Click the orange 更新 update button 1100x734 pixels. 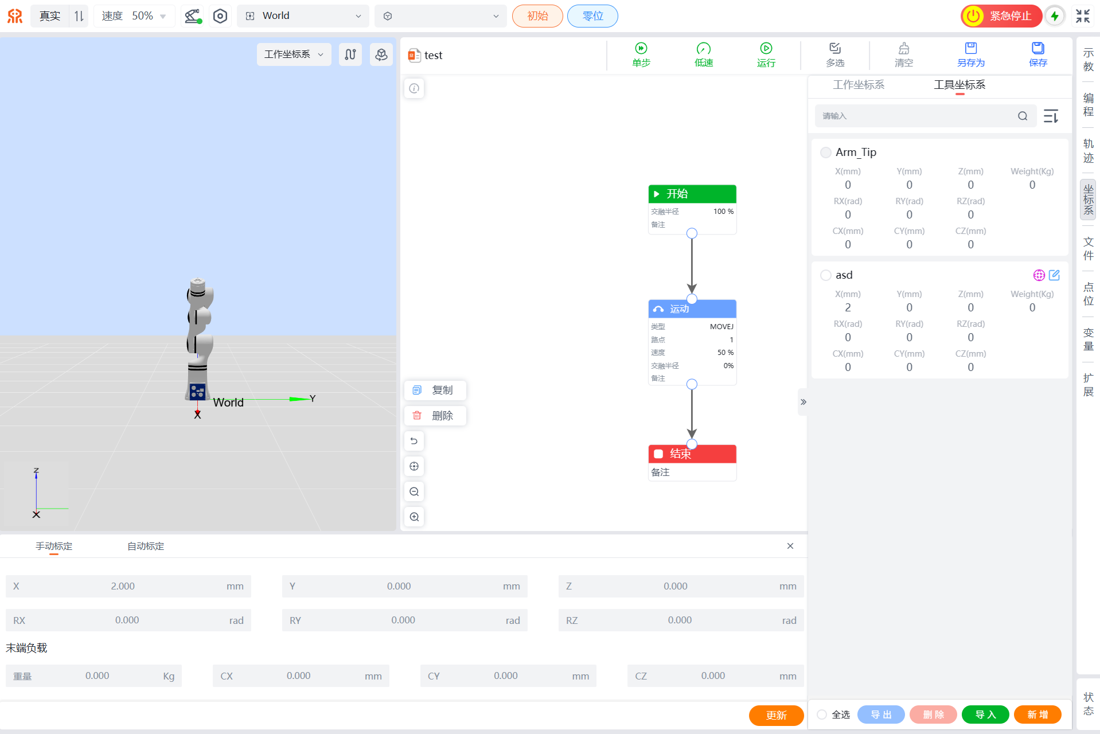tap(775, 715)
